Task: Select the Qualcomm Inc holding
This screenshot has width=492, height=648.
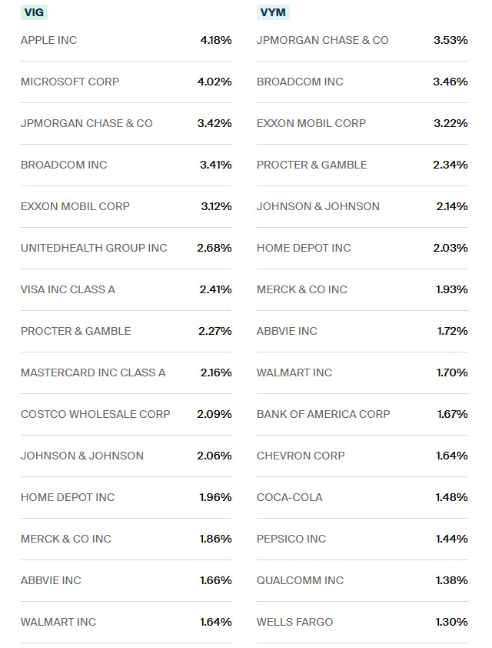Action: coord(300,580)
